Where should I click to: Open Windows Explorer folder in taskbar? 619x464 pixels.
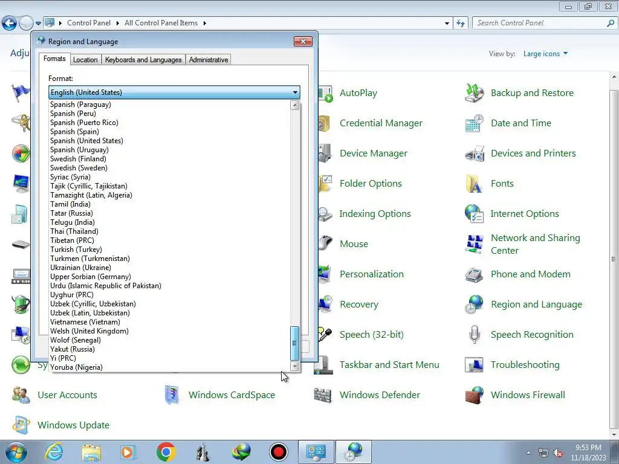pos(91,452)
